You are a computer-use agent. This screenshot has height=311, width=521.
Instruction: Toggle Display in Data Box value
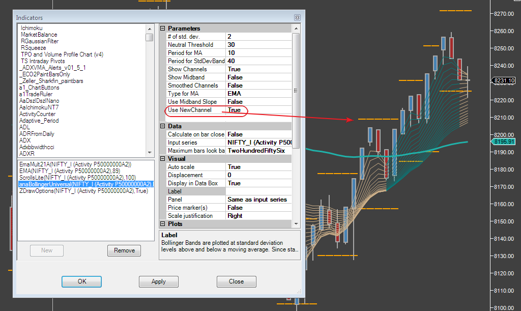[x=258, y=183]
